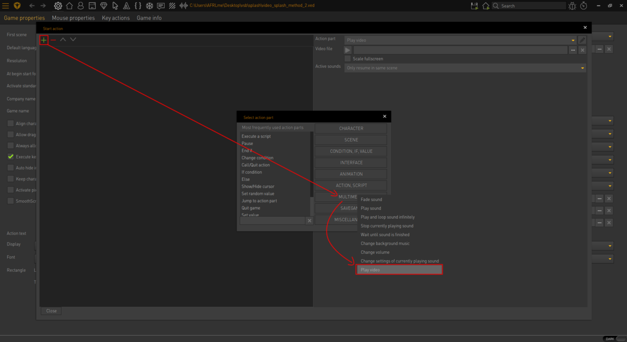This screenshot has width=627, height=342.
Task: Tick the SmoothScr... checkbox
Action: click(x=10, y=201)
